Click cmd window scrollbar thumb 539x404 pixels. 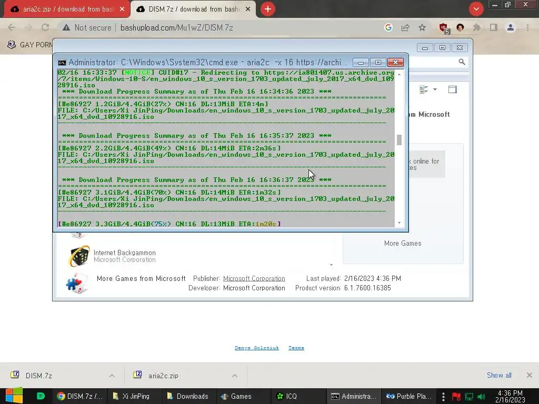coord(399,140)
